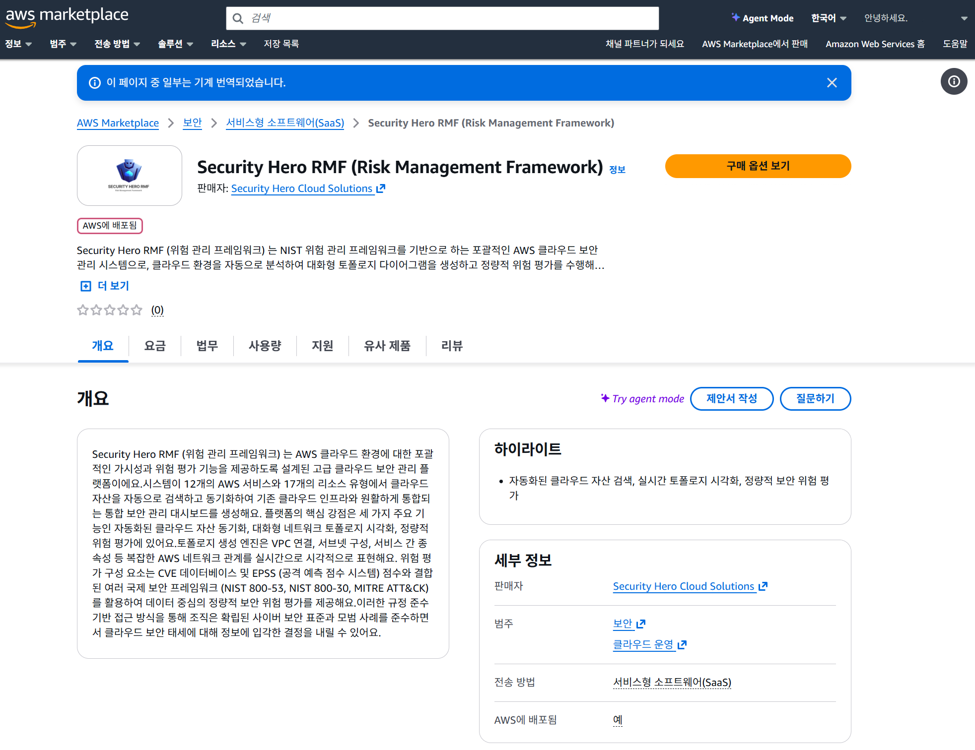Open AWS Marketplace에서 판매 link
975x750 pixels.
[755, 44]
